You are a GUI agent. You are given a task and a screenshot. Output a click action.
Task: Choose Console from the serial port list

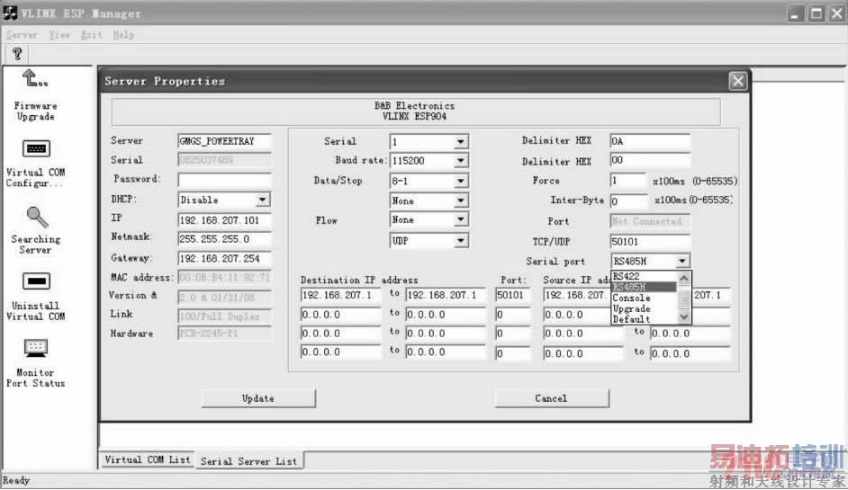[644, 298]
